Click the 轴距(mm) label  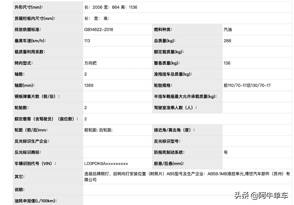(24, 85)
